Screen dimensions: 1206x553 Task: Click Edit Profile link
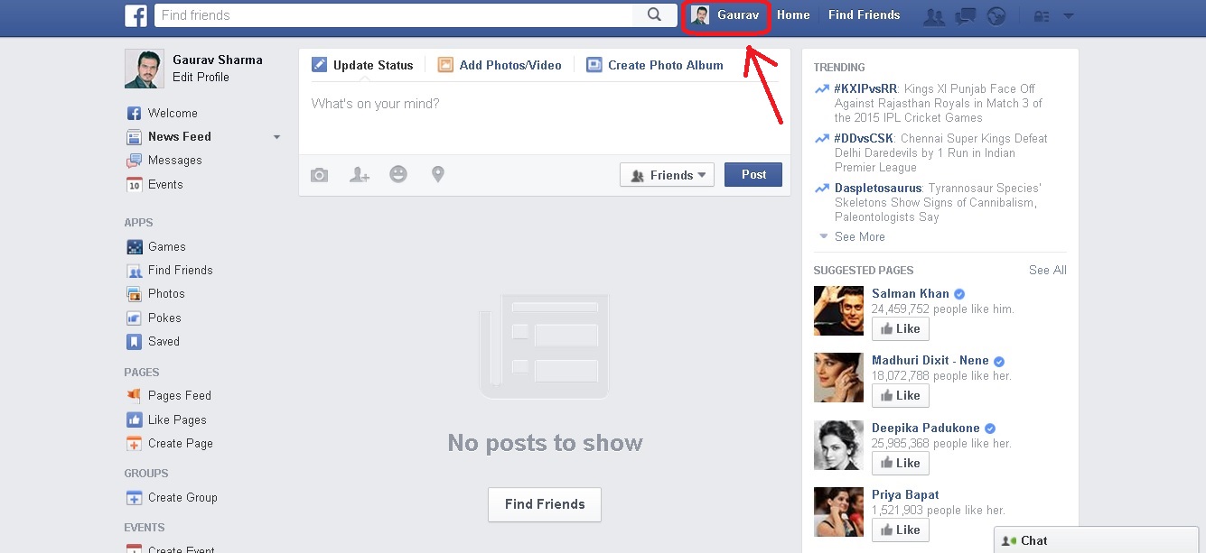[x=201, y=78]
